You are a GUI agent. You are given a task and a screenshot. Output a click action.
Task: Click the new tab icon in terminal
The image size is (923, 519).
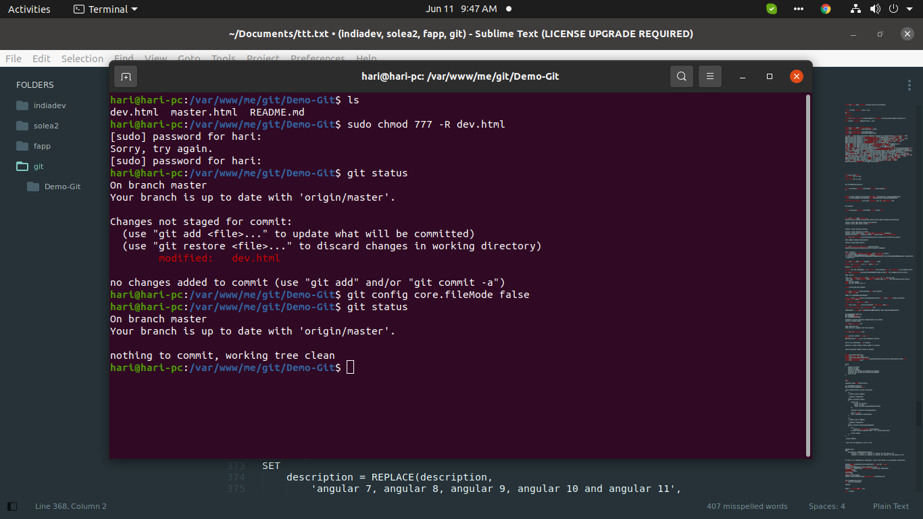click(x=126, y=76)
